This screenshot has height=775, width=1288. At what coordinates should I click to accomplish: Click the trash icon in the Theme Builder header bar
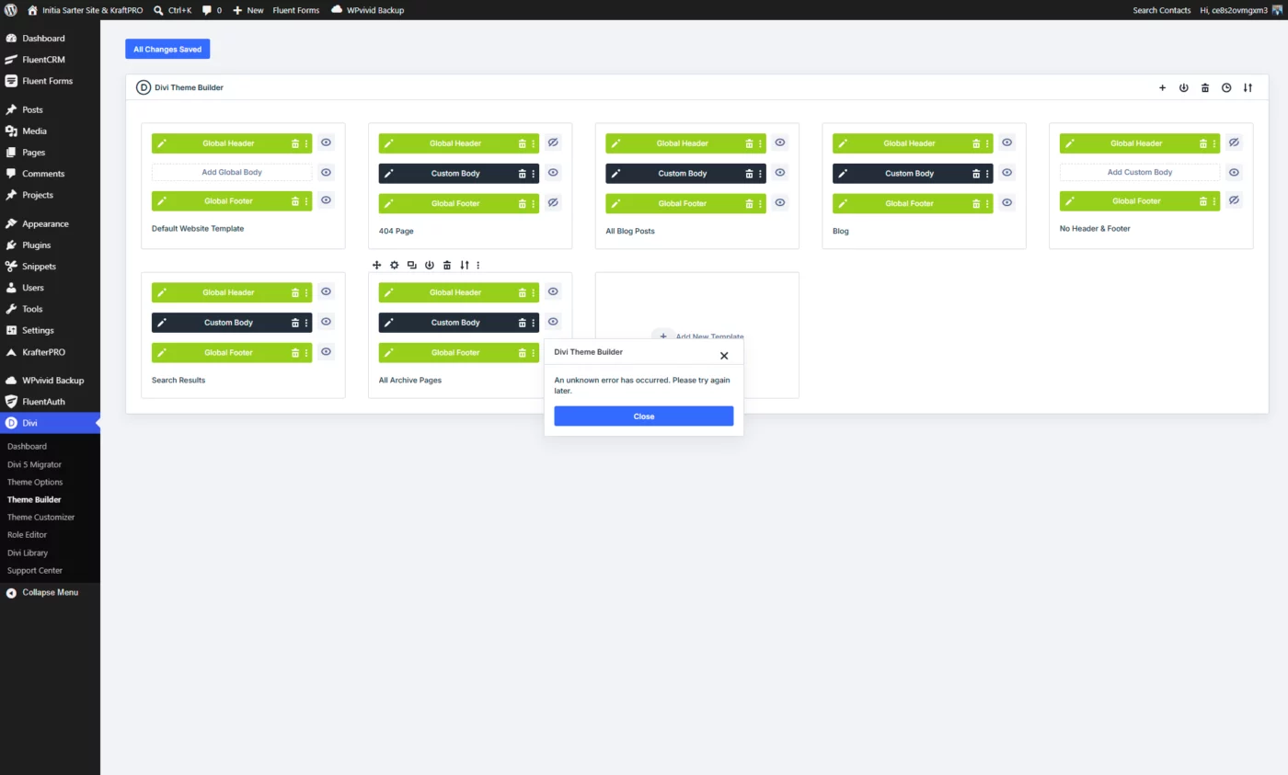click(1205, 87)
